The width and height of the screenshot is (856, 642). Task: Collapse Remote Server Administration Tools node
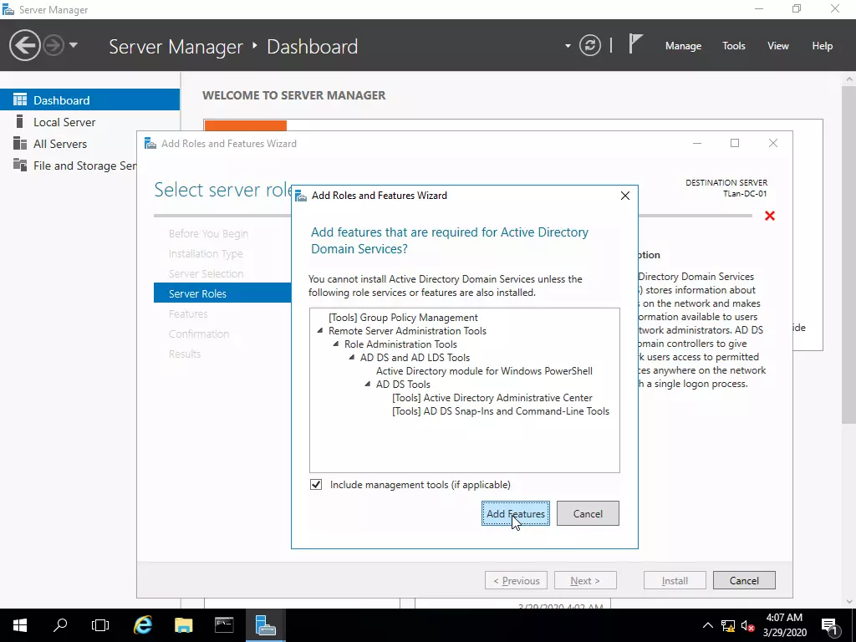[320, 330]
